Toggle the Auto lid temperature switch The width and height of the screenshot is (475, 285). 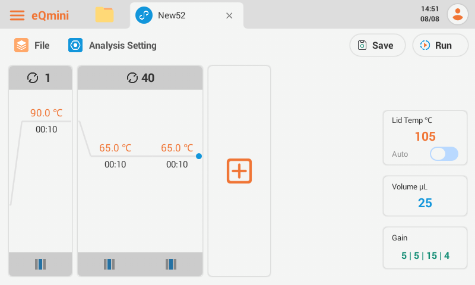tap(444, 154)
